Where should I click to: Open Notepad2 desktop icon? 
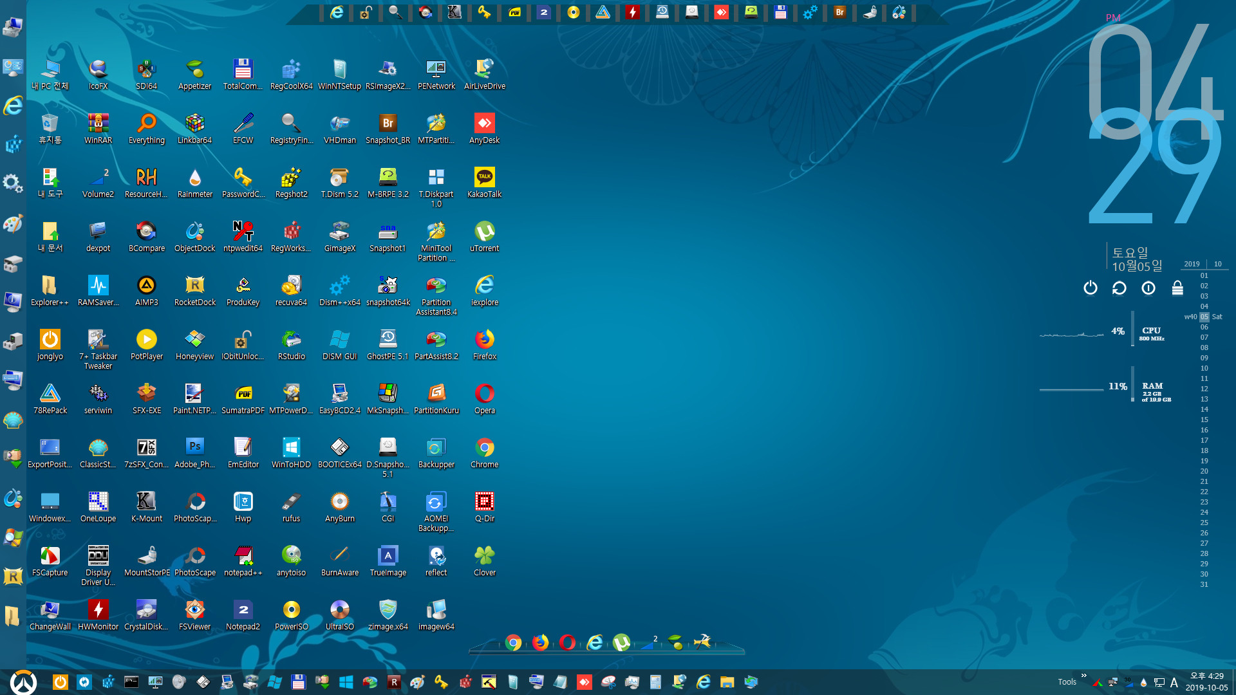point(243,615)
